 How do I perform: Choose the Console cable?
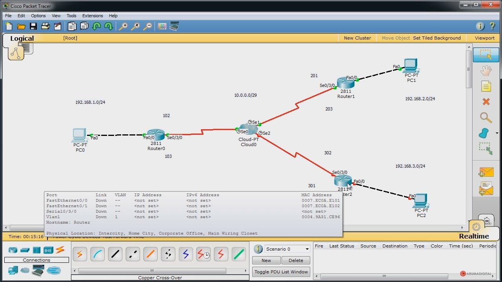[97, 254]
